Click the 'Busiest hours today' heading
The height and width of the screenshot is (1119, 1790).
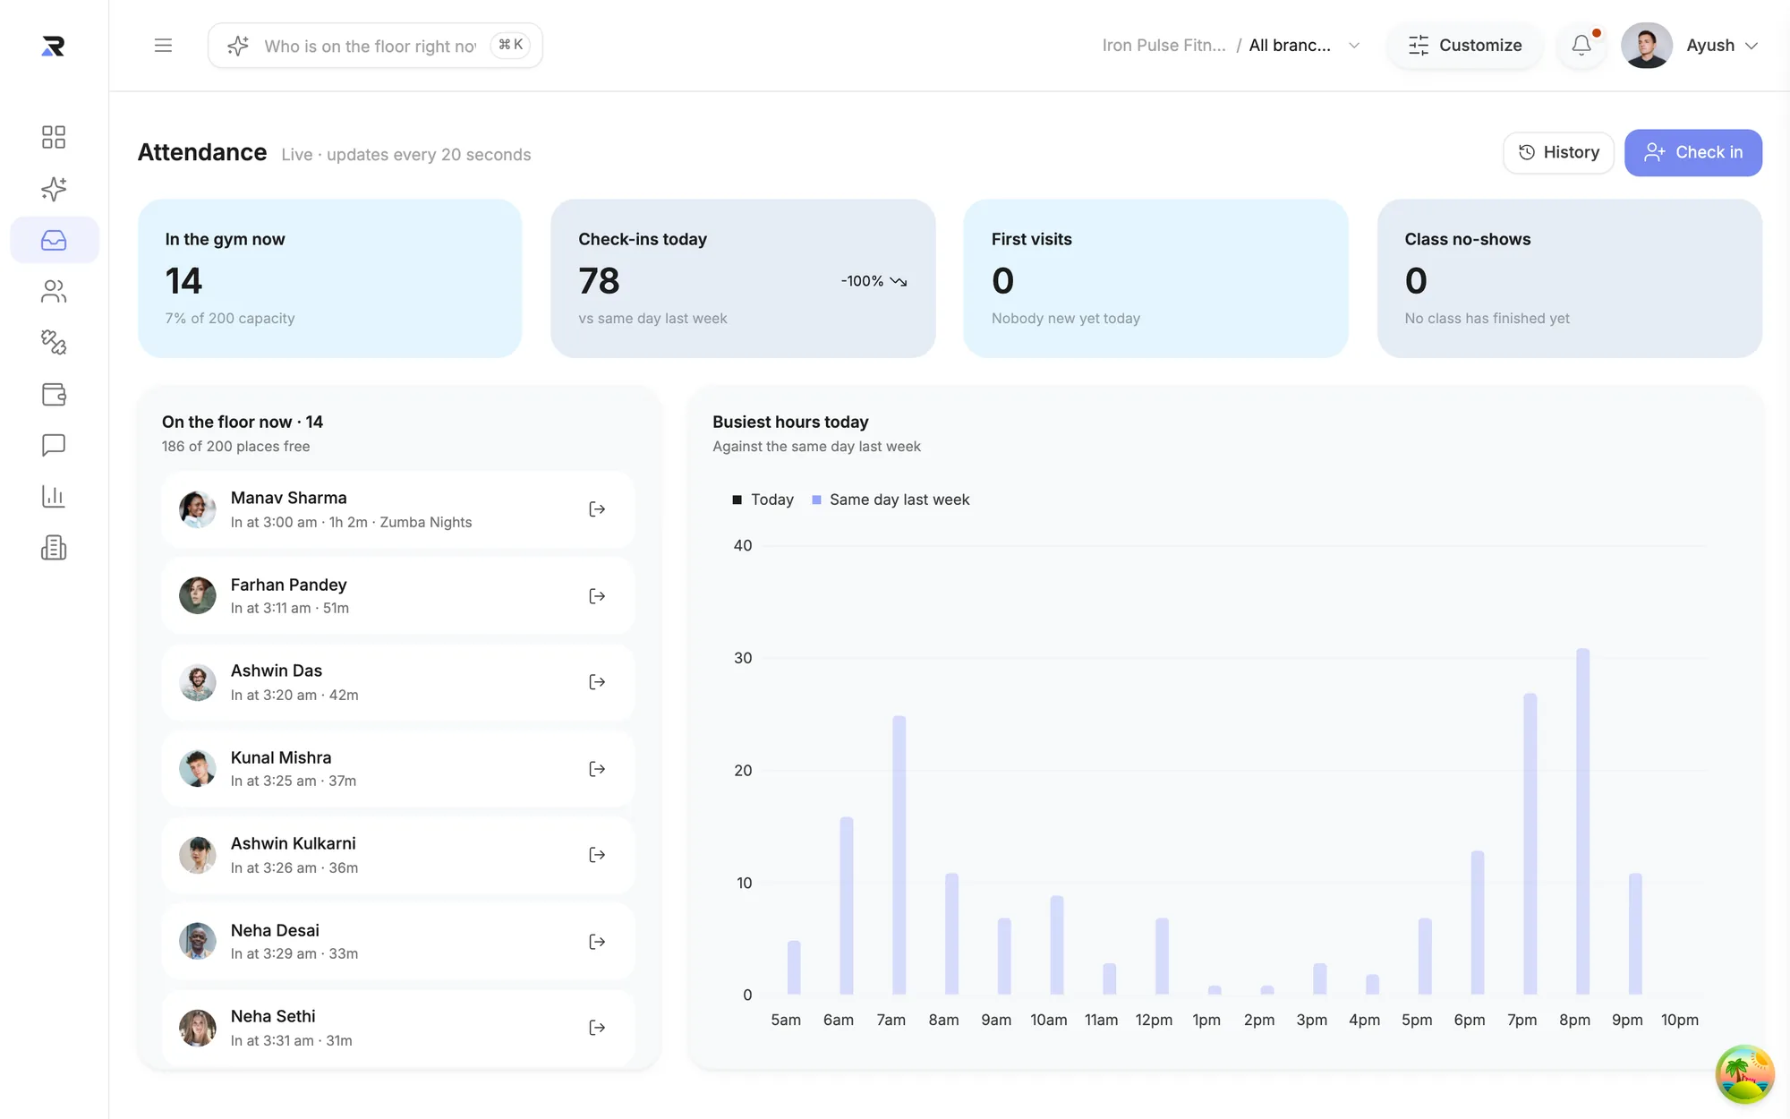pos(790,422)
